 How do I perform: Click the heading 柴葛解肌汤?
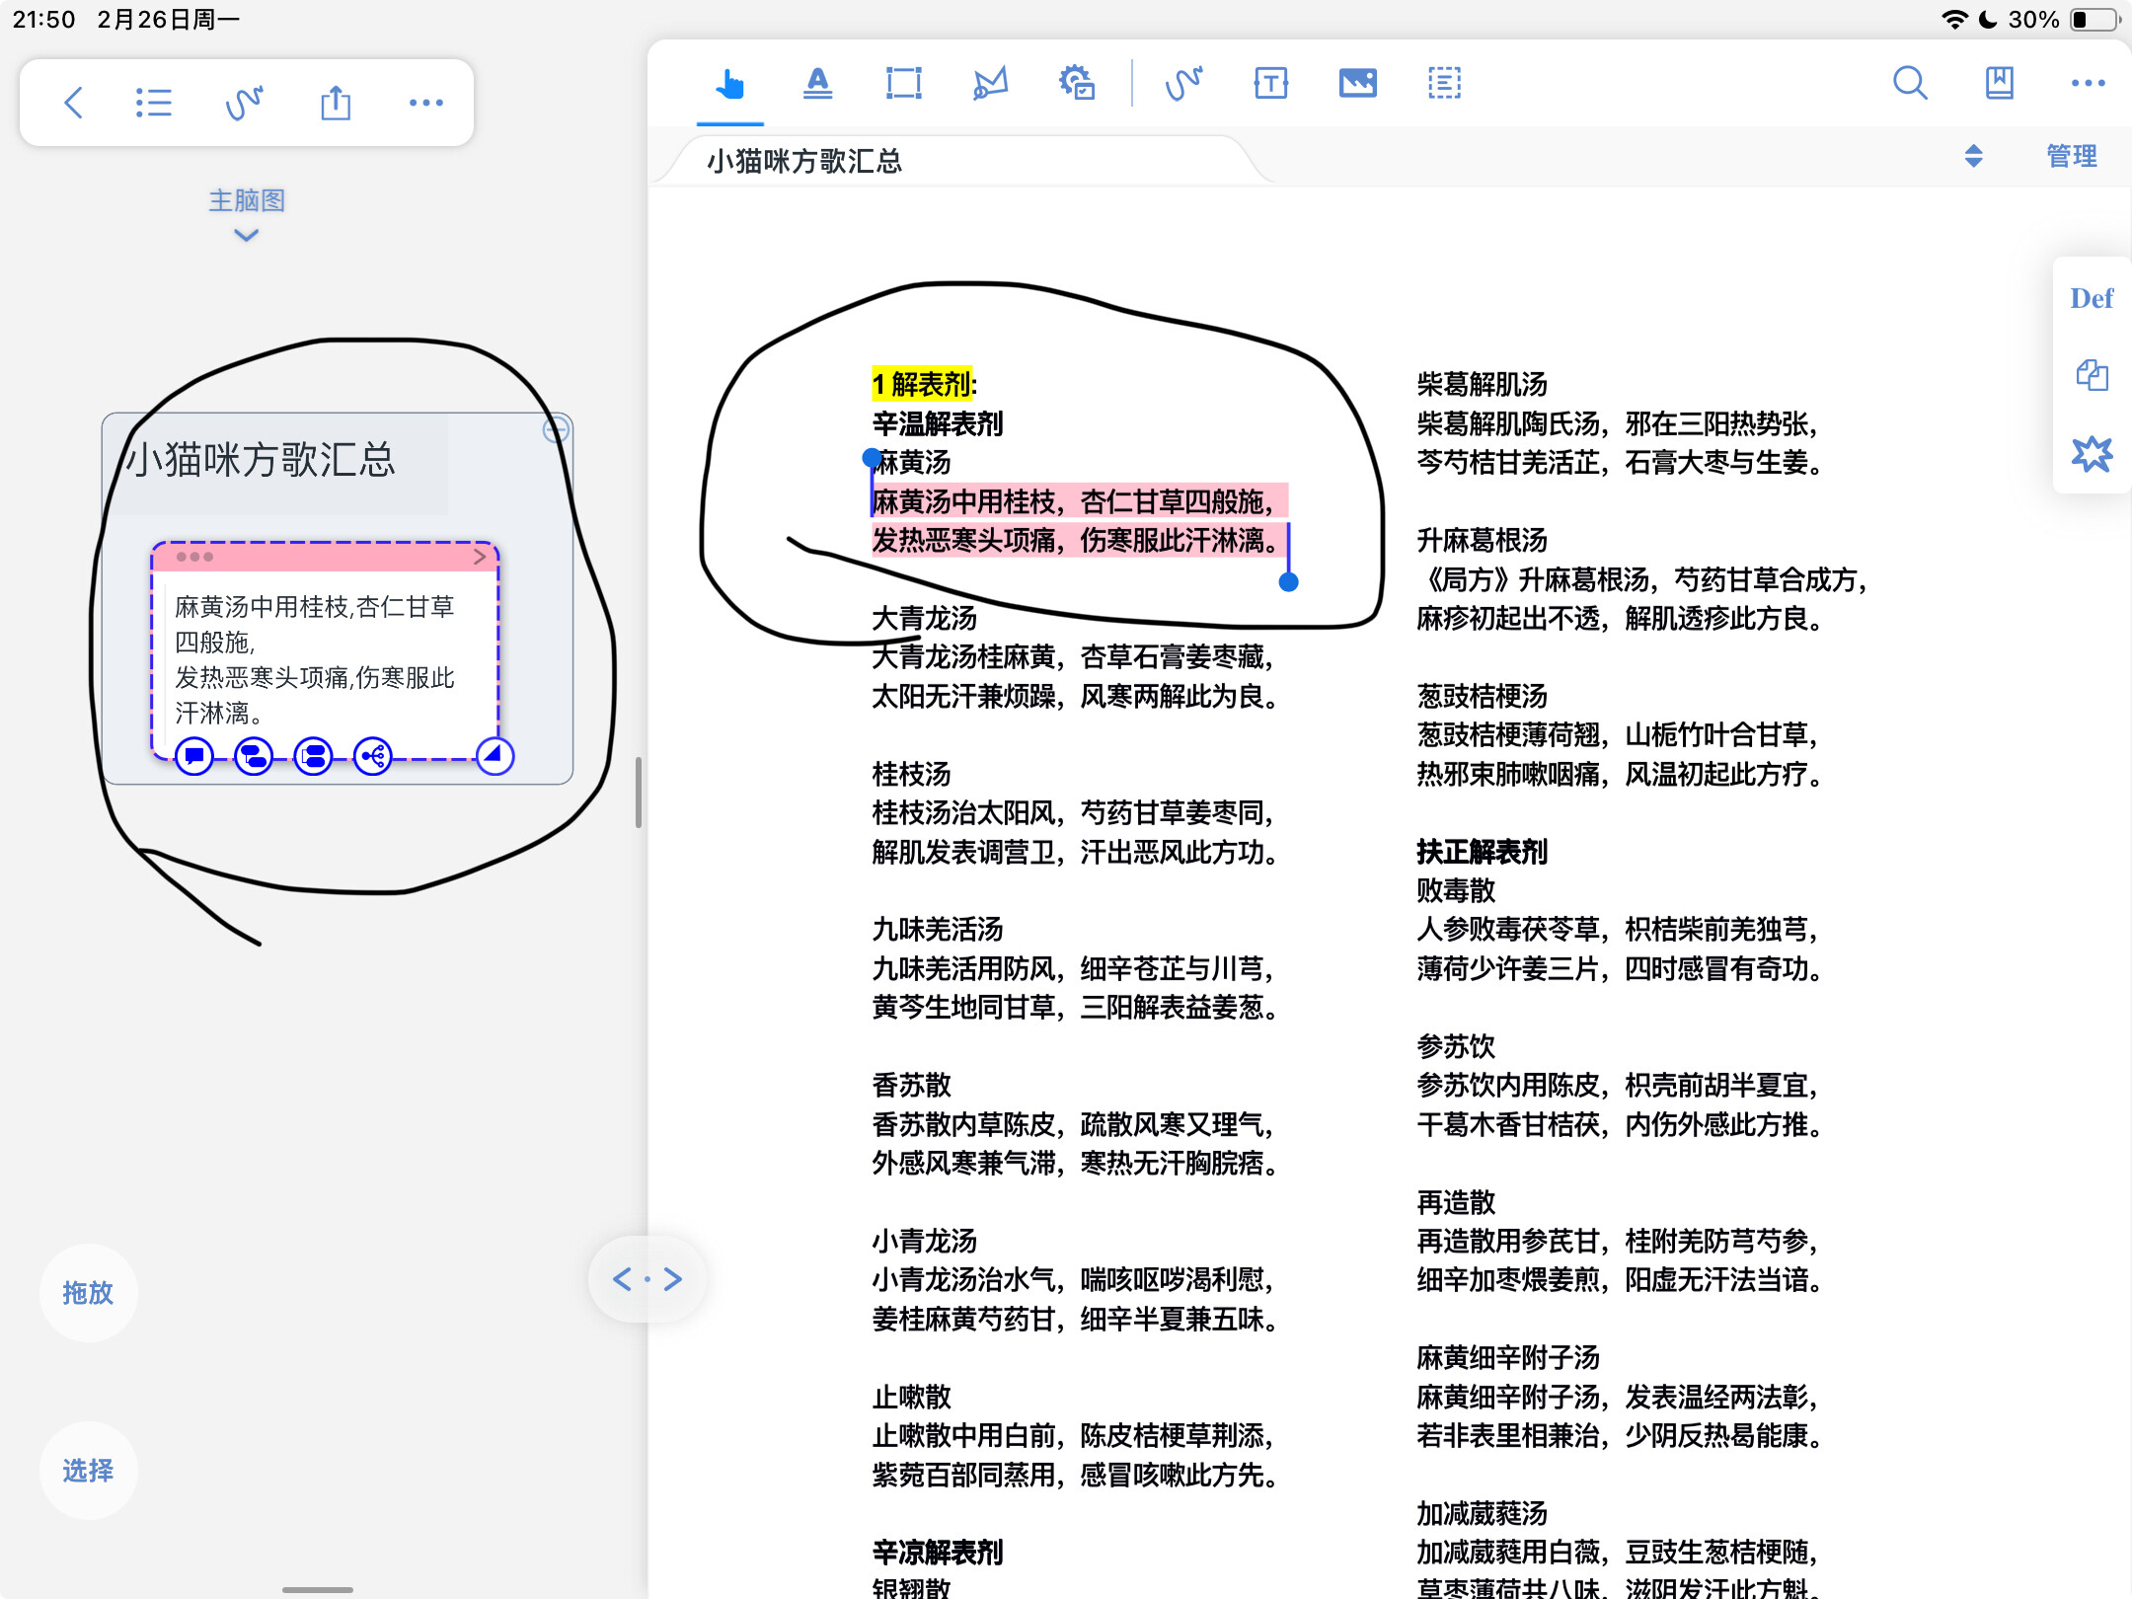(x=1482, y=384)
